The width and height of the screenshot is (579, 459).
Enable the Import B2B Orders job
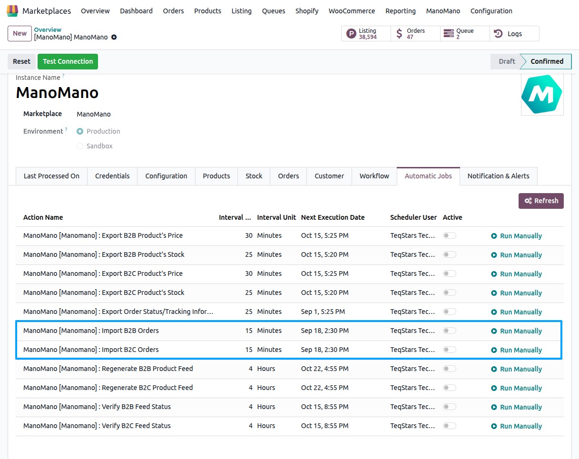(450, 331)
